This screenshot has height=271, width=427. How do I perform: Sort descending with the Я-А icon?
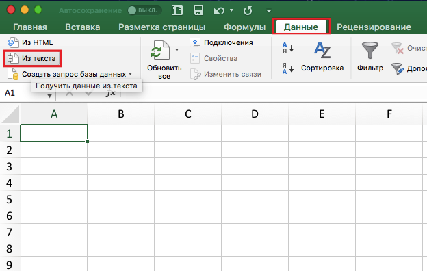tap(288, 68)
